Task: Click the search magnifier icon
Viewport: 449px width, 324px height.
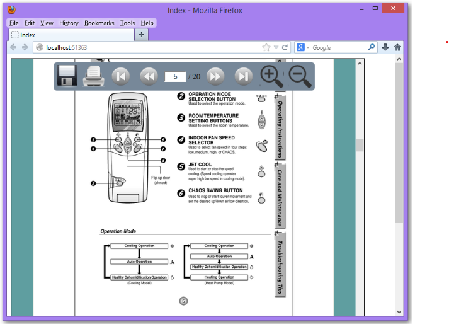Action: 372,47
